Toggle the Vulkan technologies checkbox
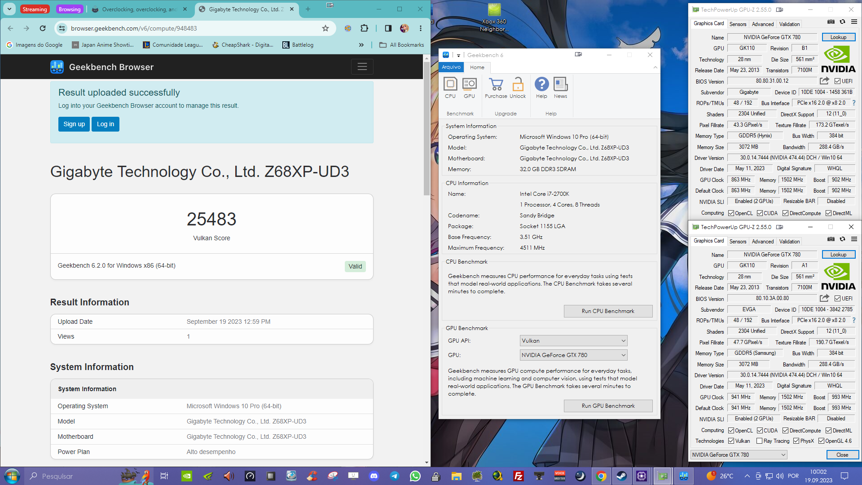This screenshot has width=862, height=485. pyautogui.click(x=731, y=441)
